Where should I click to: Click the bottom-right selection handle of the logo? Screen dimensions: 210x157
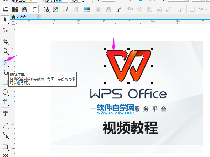(x=152, y=83)
